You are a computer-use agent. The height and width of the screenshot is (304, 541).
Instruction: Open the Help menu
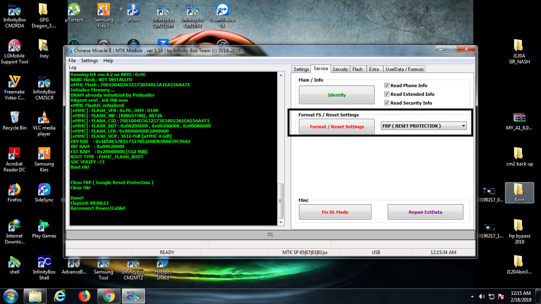[108, 61]
